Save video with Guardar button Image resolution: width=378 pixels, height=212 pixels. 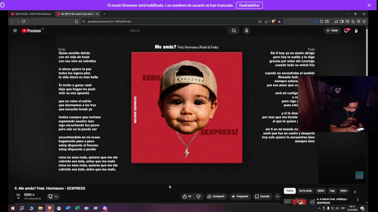pyautogui.click(x=262, y=196)
